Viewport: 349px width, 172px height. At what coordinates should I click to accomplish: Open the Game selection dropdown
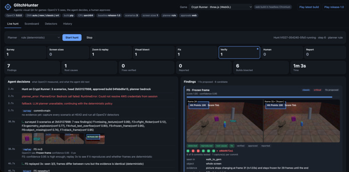coord(220,7)
